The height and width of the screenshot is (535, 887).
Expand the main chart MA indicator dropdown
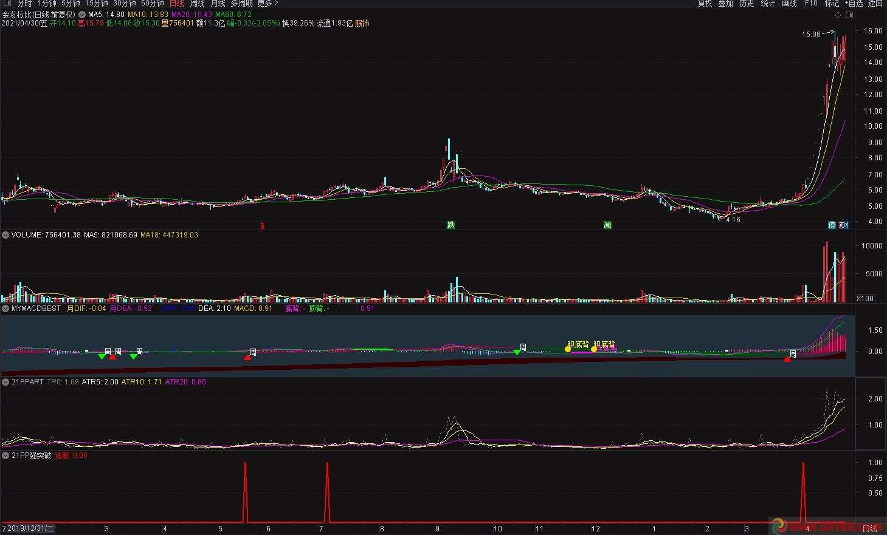pyautogui.click(x=82, y=15)
